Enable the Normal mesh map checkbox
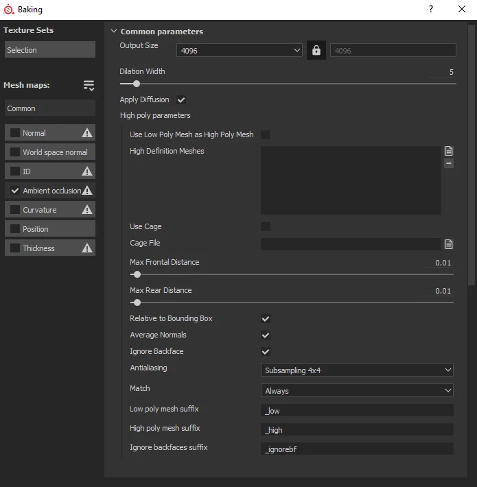This screenshot has height=487, width=477. click(15, 133)
